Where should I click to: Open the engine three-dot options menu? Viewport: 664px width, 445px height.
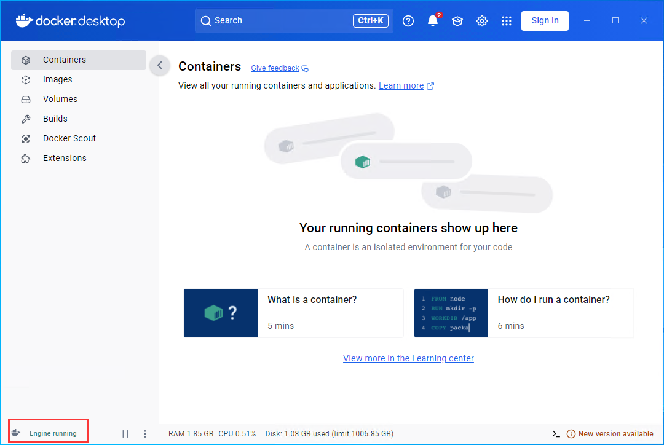click(x=145, y=433)
